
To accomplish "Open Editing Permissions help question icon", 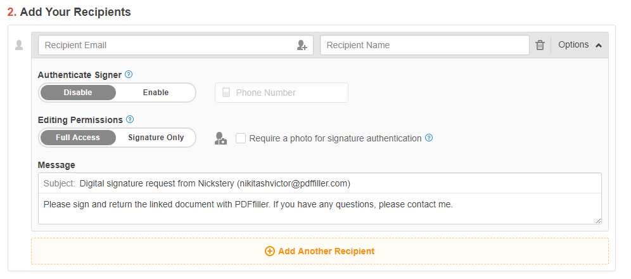I will tap(130, 120).
